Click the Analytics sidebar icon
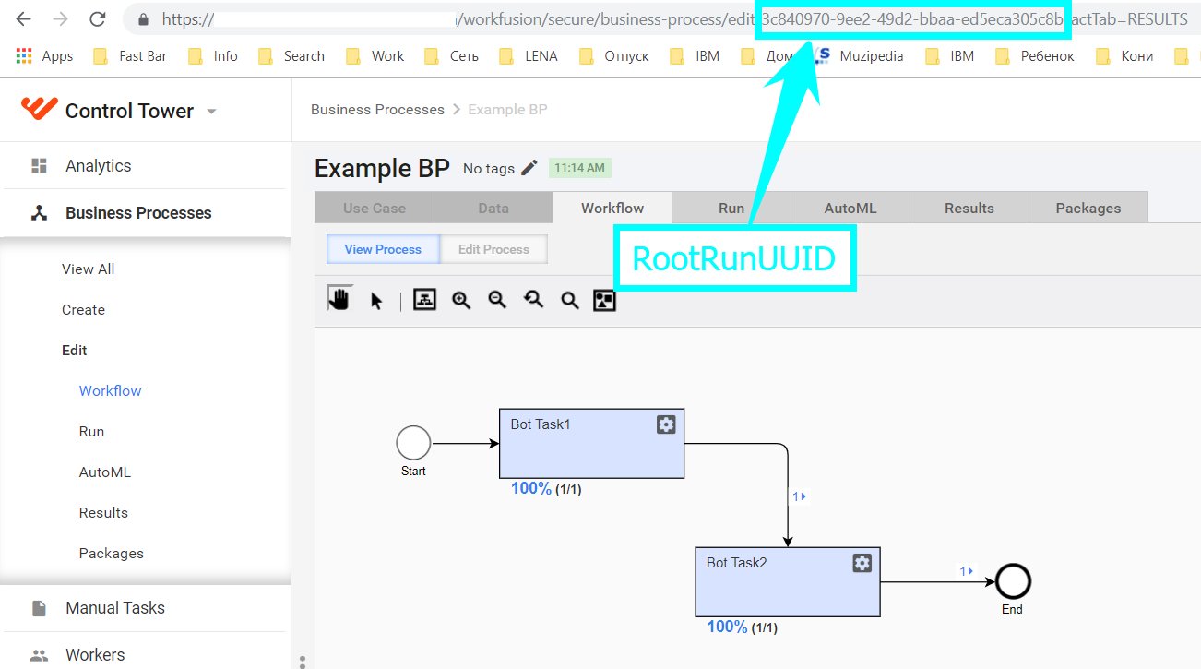The width and height of the screenshot is (1201, 669). coord(39,166)
